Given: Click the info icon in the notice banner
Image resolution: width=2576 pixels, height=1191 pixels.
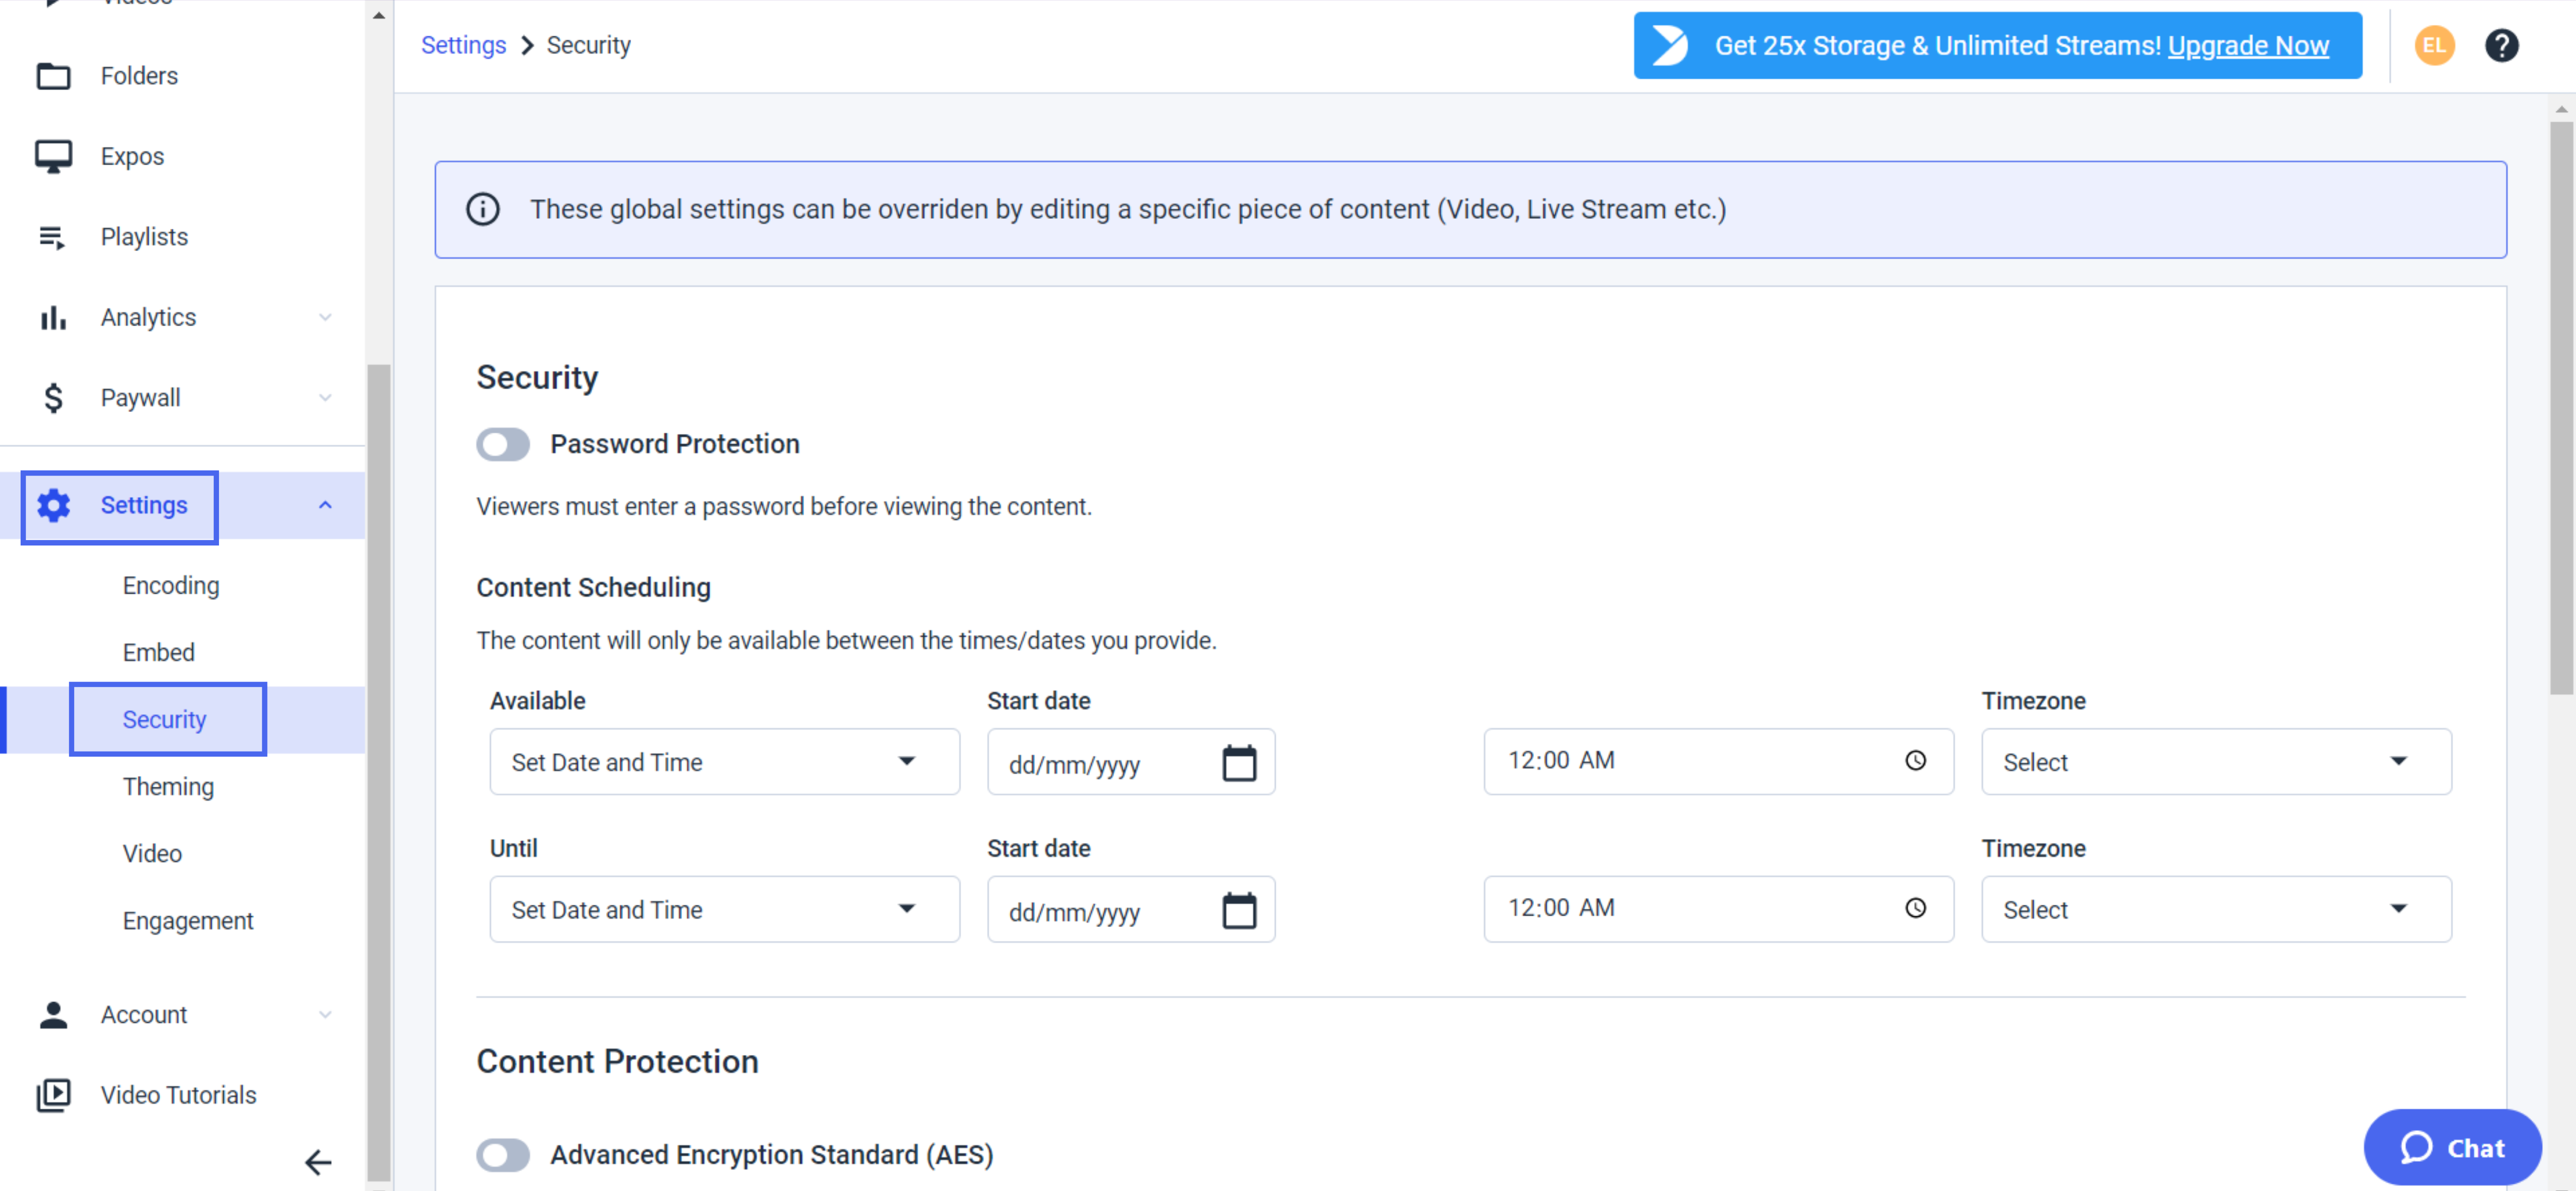Looking at the screenshot, I should tap(483, 209).
